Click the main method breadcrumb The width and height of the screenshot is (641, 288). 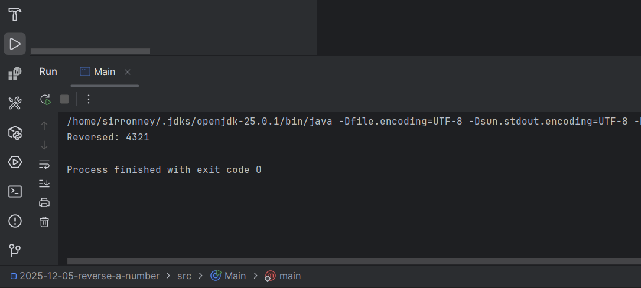coord(289,276)
